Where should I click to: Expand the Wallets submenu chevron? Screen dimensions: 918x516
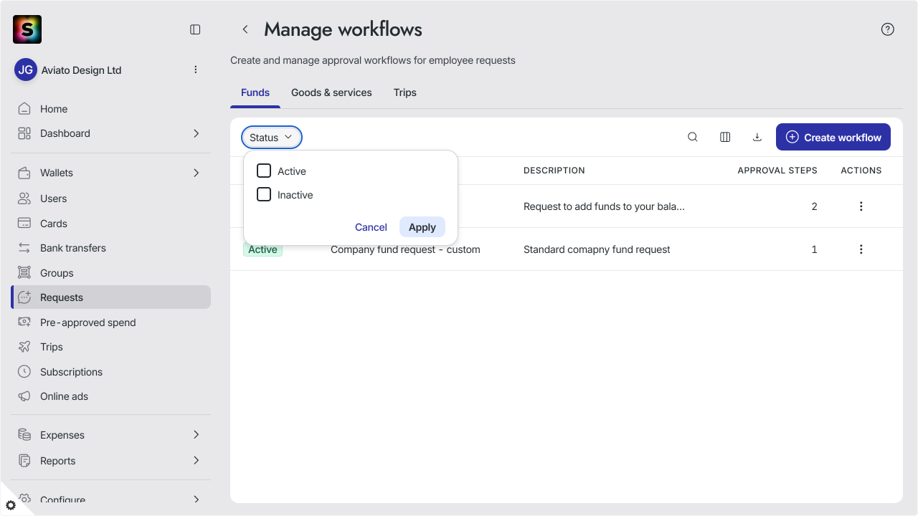click(x=197, y=173)
